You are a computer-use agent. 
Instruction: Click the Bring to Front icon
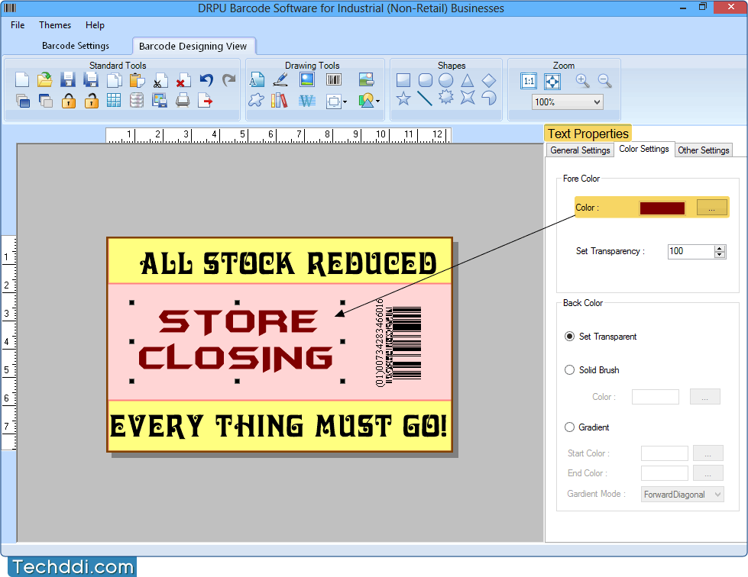22,101
